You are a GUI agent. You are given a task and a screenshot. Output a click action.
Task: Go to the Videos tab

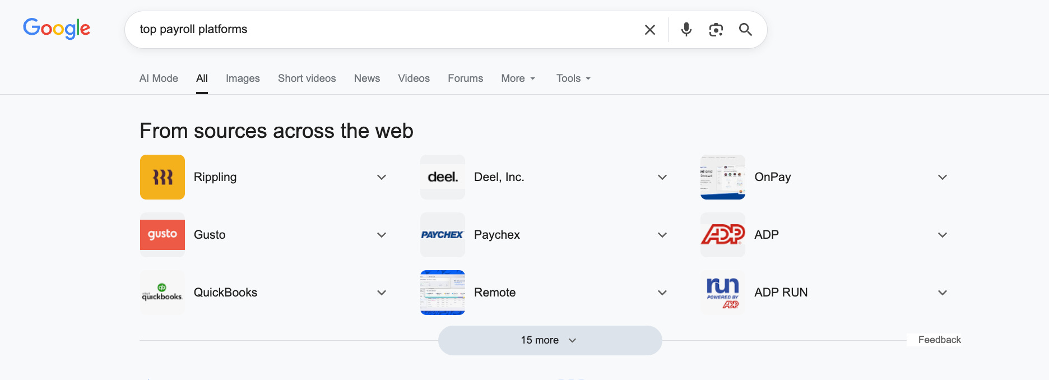[414, 78]
